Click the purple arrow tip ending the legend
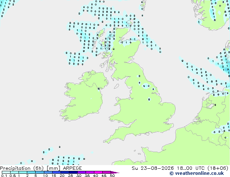Screen dimensions: 230x177 click(115, 173)
